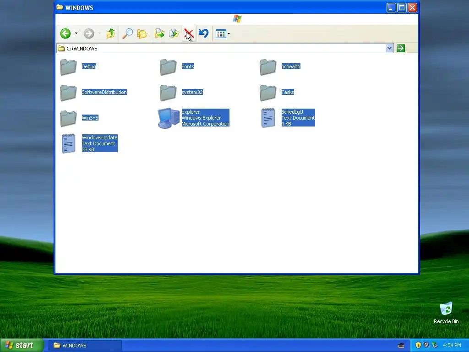The image size is (469, 352).
Task: Select the Tasks folder icon
Action: tap(268, 93)
